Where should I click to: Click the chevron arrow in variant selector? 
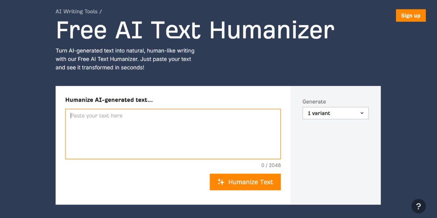(362, 113)
